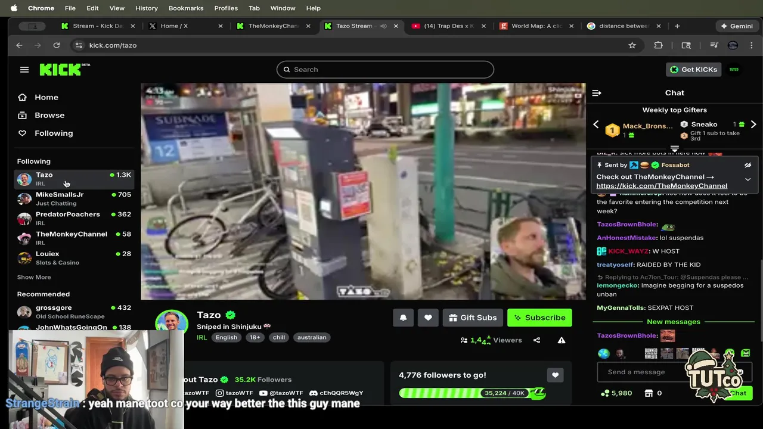Screen dimensions: 763x429
Task: Open the YouTube @tazoWTF link
Action: point(281,393)
